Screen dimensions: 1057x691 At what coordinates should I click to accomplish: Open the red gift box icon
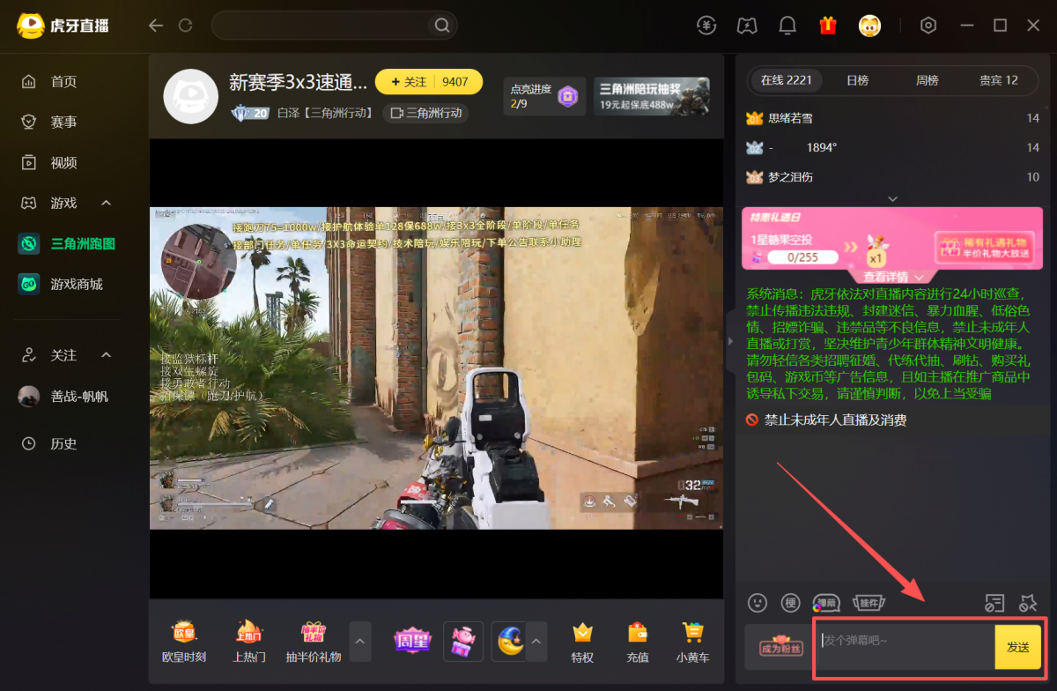click(x=827, y=26)
